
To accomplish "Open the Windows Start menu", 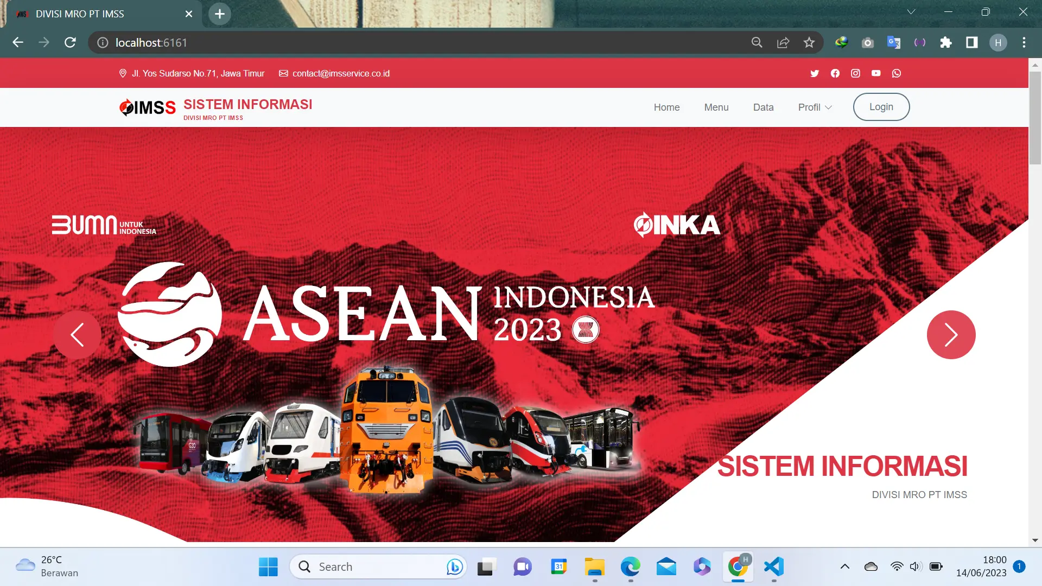I will point(268,566).
